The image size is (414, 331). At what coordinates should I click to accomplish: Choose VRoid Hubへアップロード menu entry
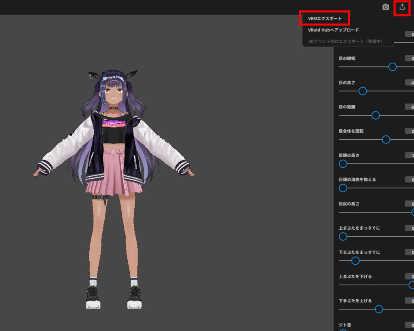click(x=332, y=30)
